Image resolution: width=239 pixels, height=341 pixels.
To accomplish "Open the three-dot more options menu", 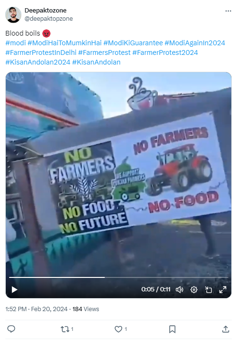I will pyautogui.click(x=228, y=11).
